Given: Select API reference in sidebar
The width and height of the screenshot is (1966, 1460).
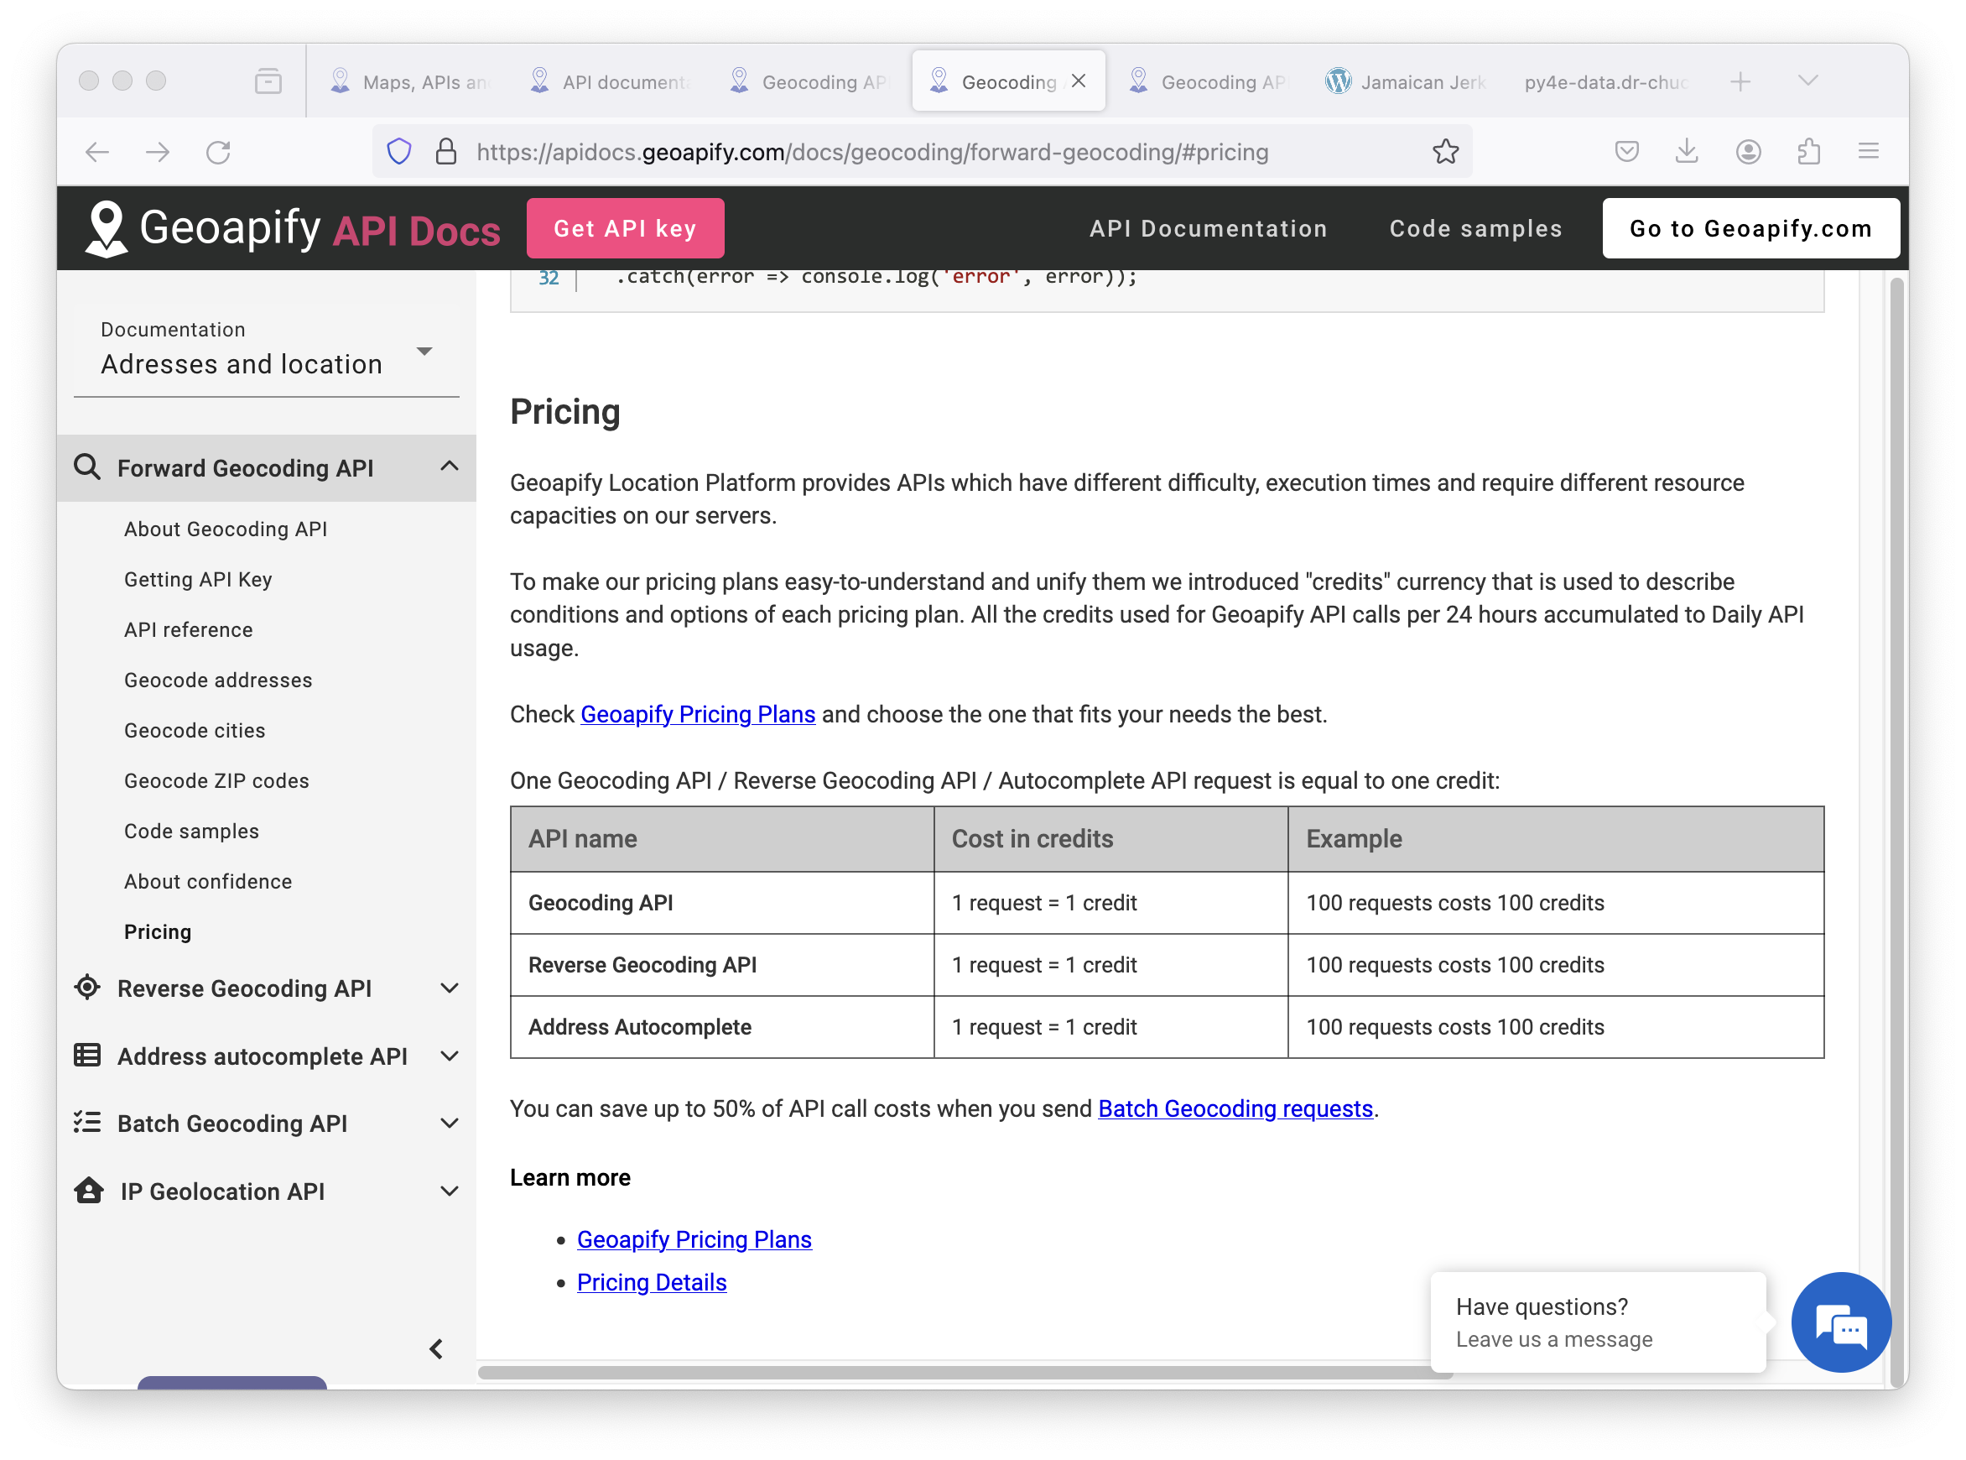Looking at the screenshot, I should tap(188, 629).
